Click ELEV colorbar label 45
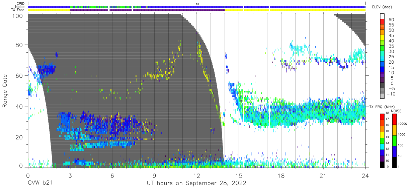The height and width of the screenshot is (190, 411). [391, 36]
